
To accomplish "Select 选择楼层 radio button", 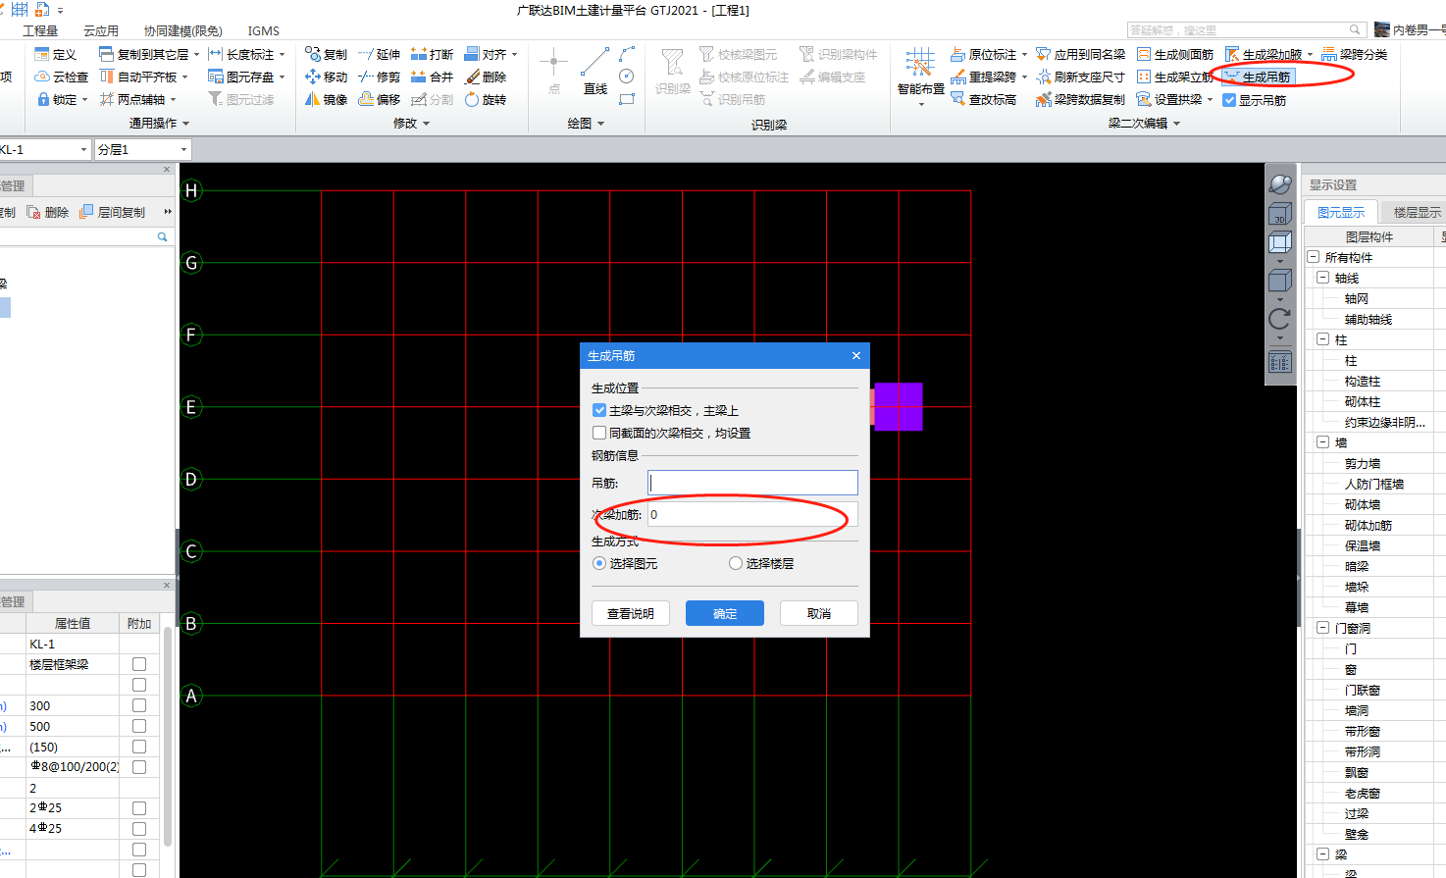I will pos(736,563).
